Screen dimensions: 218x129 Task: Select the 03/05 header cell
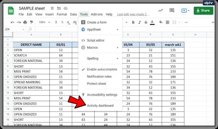(x=151, y=45)
